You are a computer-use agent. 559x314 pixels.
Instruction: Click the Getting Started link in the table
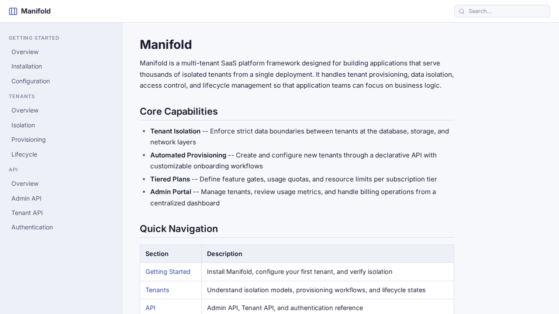click(x=168, y=272)
